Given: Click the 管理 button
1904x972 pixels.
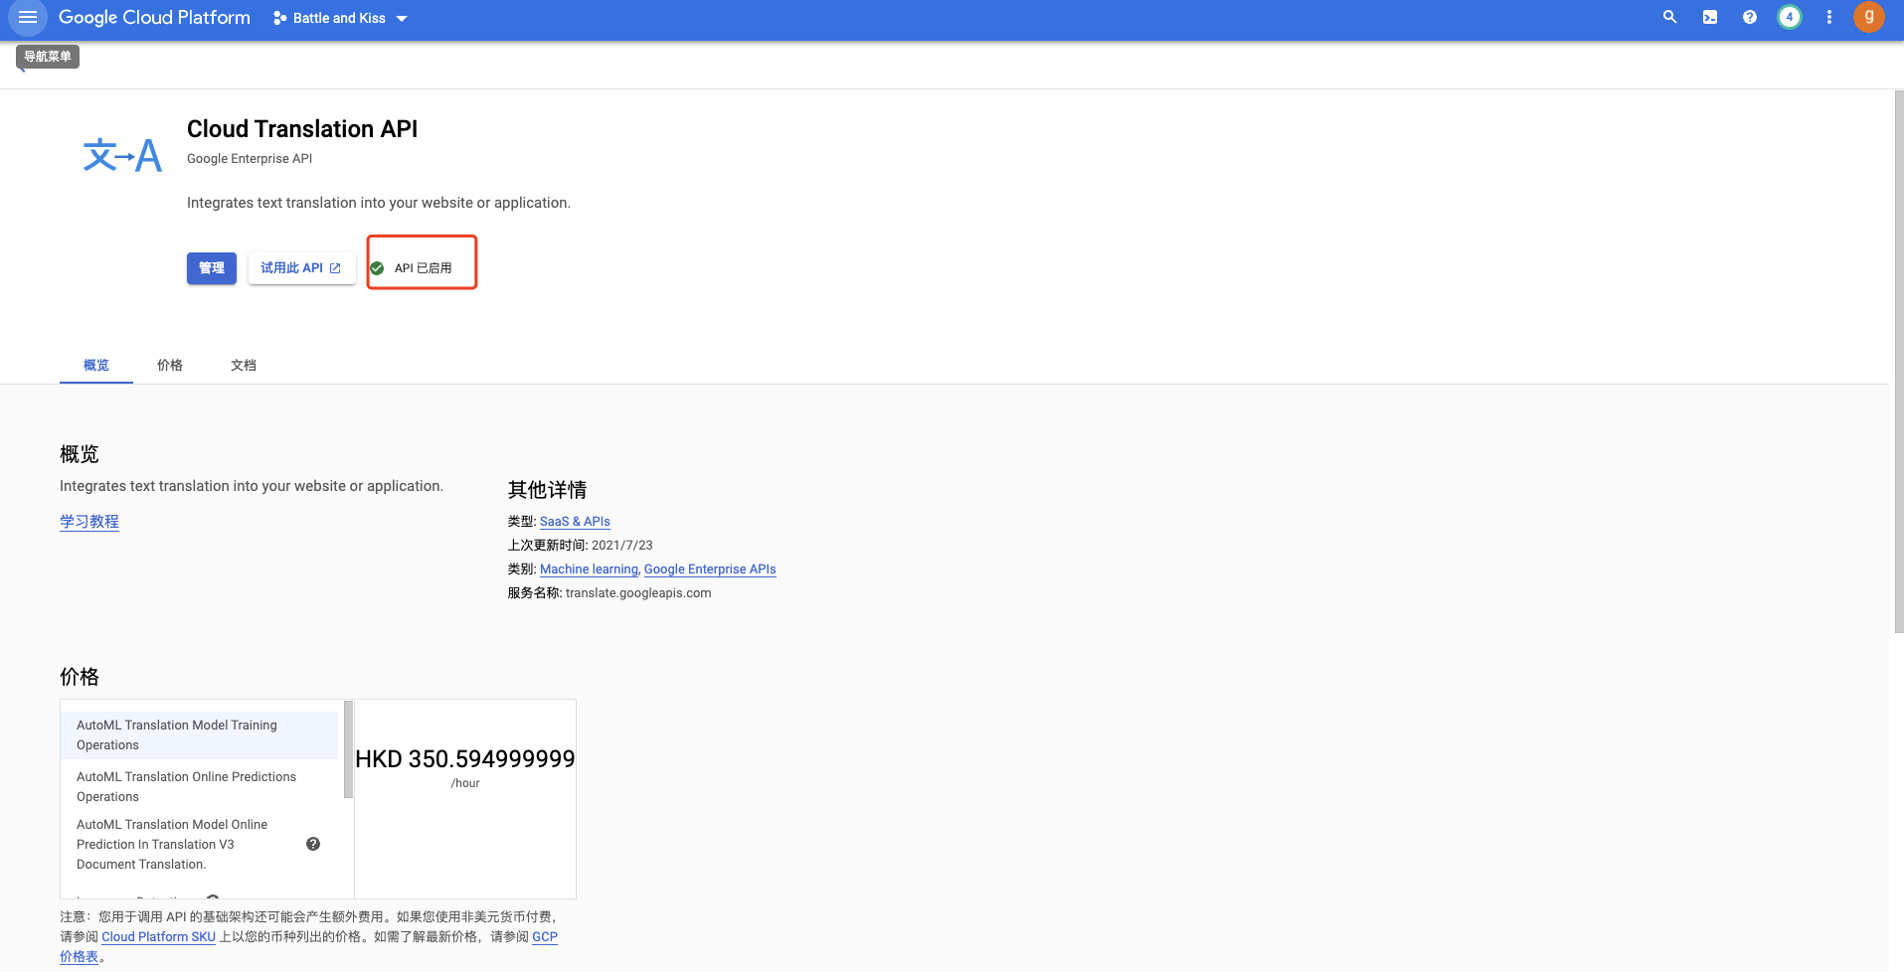Looking at the screenshot, I should (212, 268).
